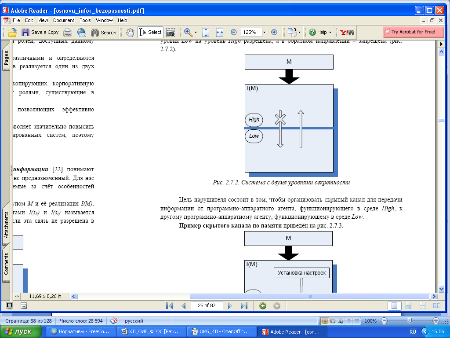The width and height of the screenshot is (450, 338).
Task: Open the Window menu
Action: [x=104, y=20]
